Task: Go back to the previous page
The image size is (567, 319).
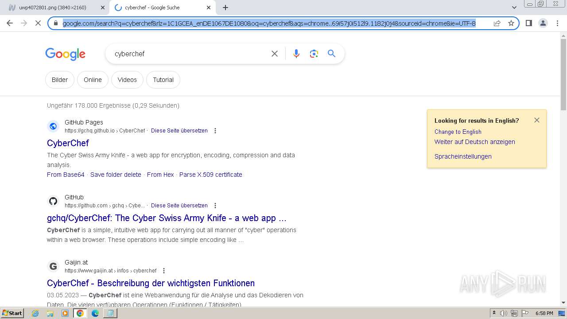Action: tap(10, 23)
